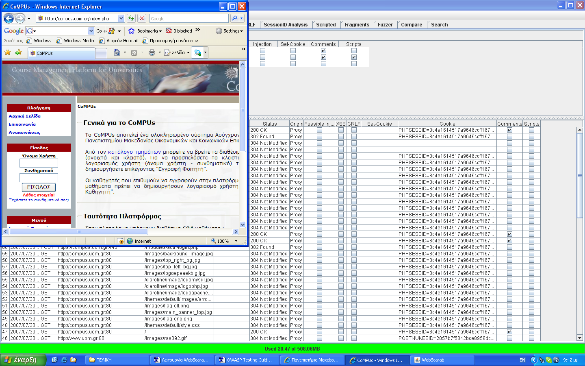Go back with the IE Back arrow
585x366 pixels.
click(9, 18)
